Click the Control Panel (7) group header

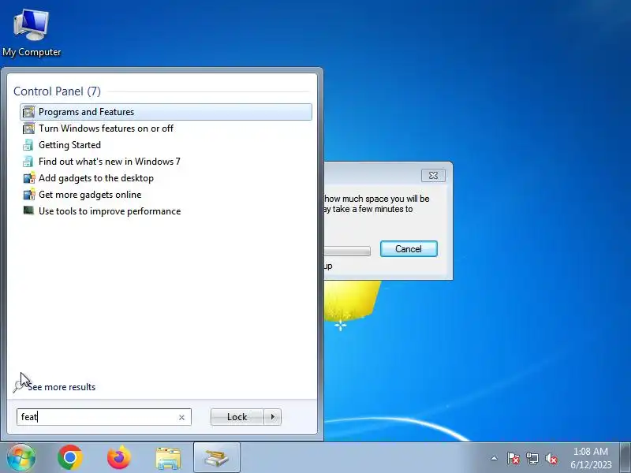[57, 91]
